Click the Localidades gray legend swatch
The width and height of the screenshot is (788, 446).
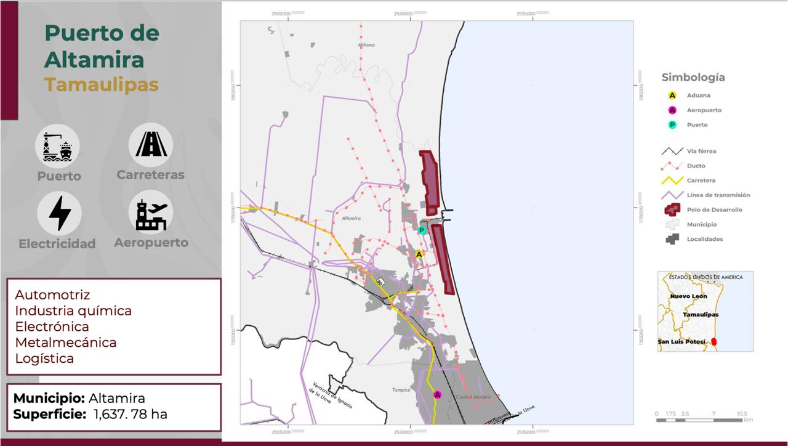tap(672, 239)
